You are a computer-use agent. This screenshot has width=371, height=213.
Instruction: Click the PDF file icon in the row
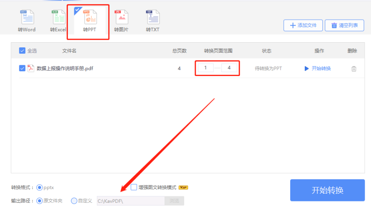31,68
